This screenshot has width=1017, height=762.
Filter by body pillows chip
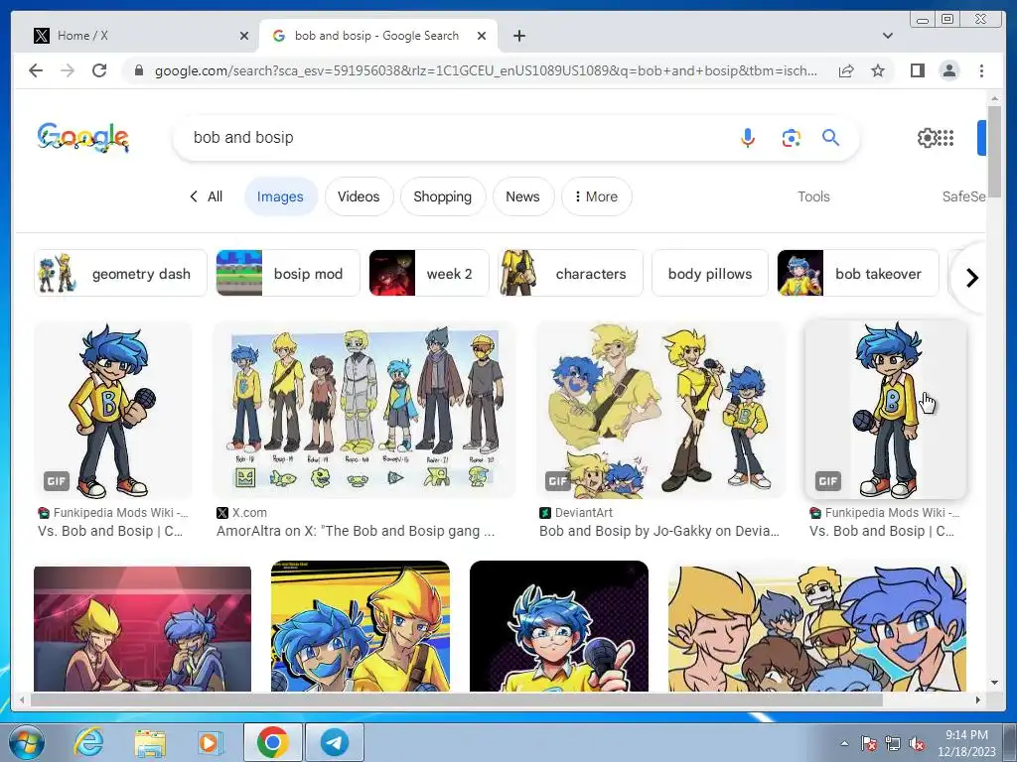tap(709, 274)
